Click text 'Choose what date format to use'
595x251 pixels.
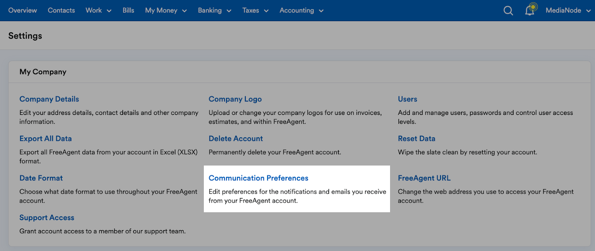pos(68,192)
